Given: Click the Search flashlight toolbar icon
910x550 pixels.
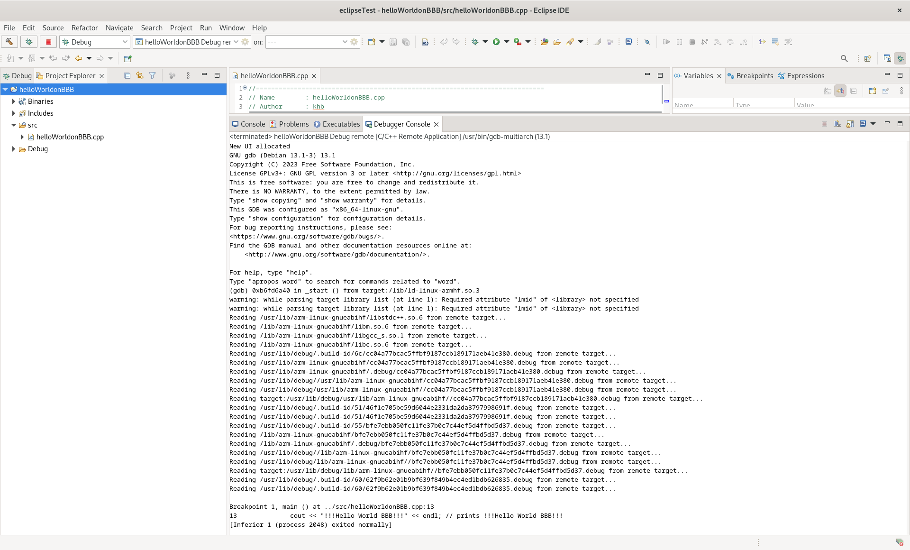Looking at the screenshot, I should pos(570,42).
